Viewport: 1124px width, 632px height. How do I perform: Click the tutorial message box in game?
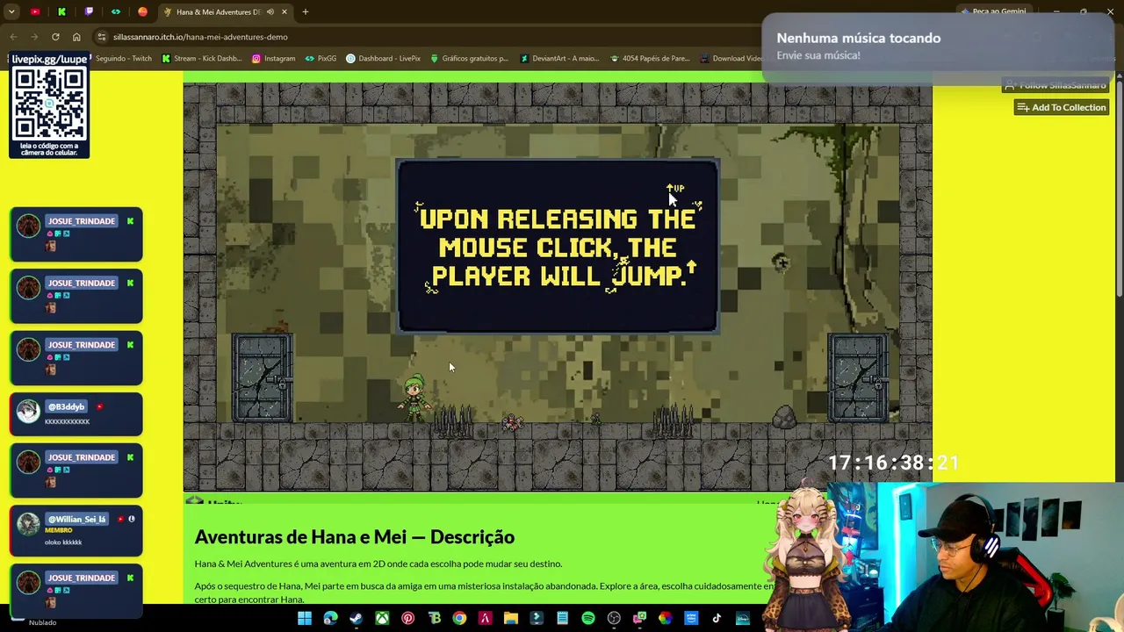click(x=558, y=246)
